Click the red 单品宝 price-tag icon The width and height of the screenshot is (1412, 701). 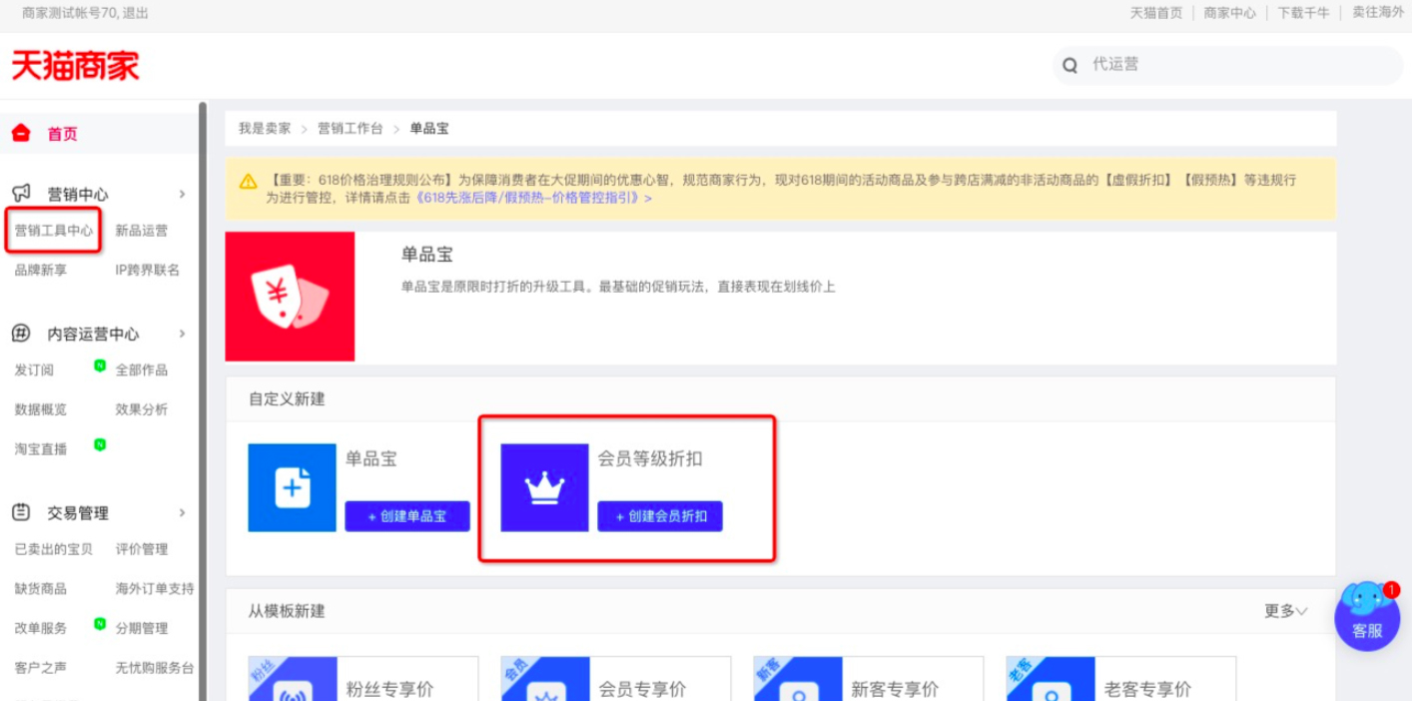(290, 296)
